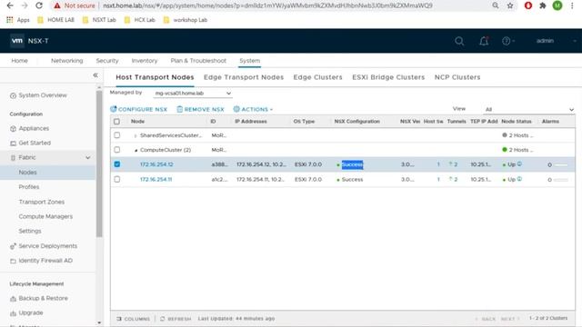
Task: Click the Not secure warning icon
Action: pos(56,5)
